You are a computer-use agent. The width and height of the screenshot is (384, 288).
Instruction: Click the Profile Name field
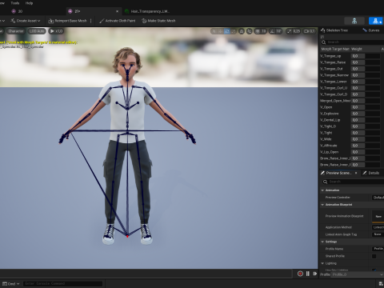pyautogui.click(x=378, y=249)
